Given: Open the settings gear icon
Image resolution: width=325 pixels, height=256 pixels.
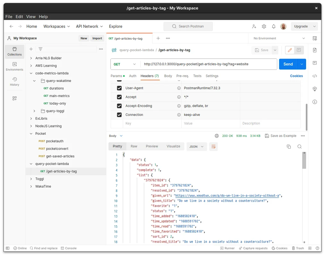Looking at the screenshot, I should point(264,27).
